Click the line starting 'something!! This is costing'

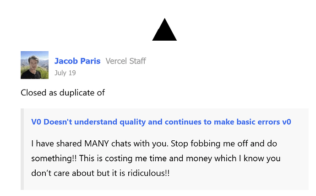tap(156, 159)
